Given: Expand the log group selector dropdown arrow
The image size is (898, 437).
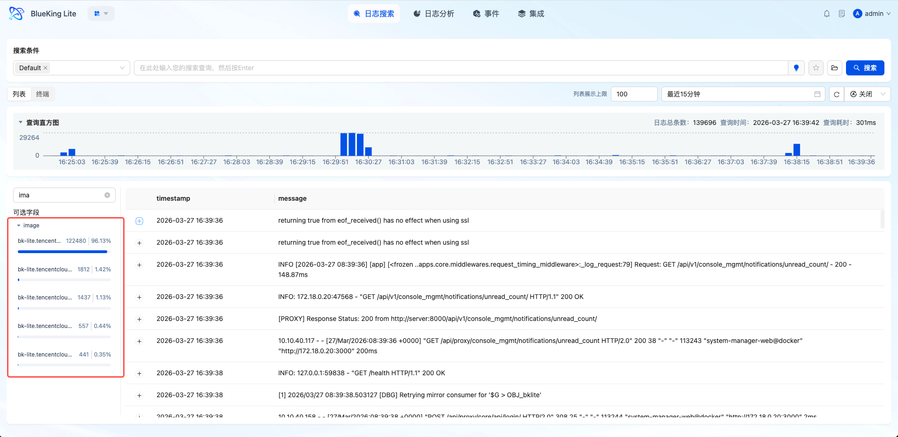Looking at the screenshot, I should pyautogui.click(x=122, y=68).
